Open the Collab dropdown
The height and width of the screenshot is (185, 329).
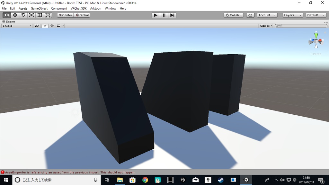point(234,15)
